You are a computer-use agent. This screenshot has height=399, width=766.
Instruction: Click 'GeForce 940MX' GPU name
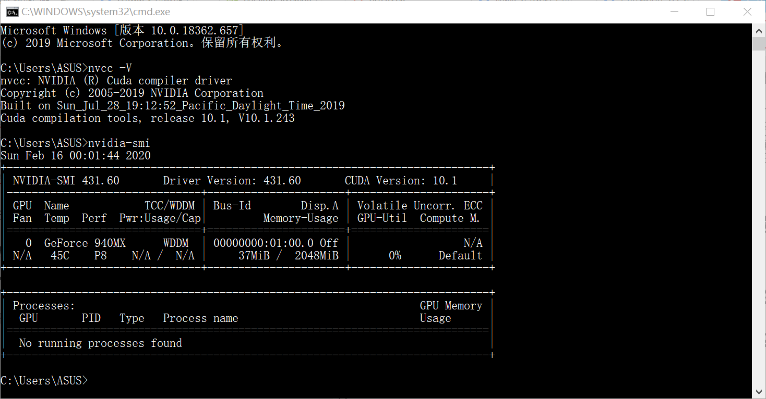(x=85, y=243)
